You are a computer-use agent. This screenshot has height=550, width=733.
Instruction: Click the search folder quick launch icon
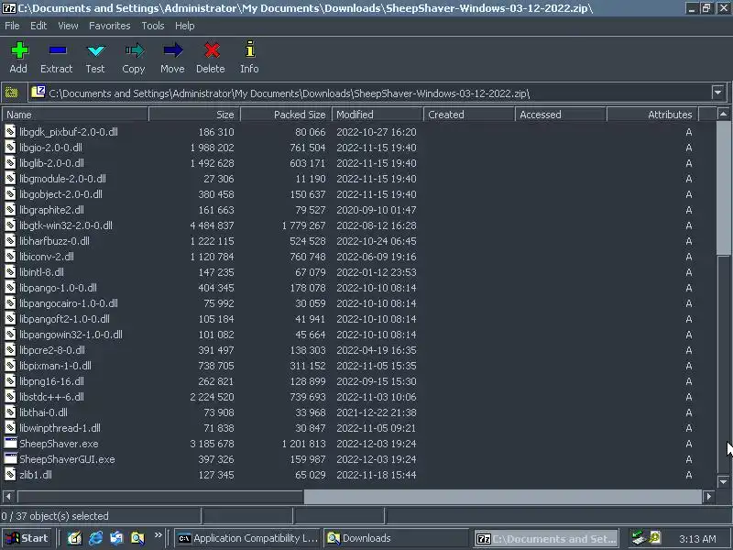click(138, 538)
